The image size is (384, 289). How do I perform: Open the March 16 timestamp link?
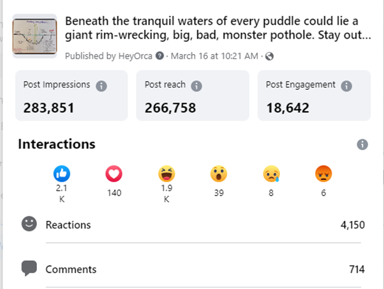click(214, 56)
